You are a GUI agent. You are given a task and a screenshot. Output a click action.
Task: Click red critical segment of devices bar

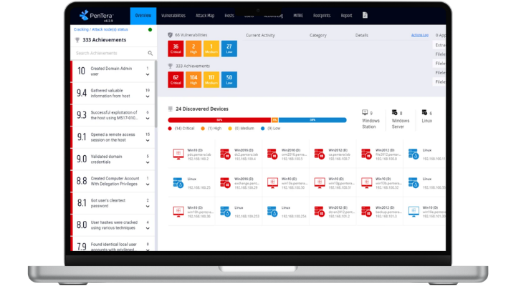219,120
